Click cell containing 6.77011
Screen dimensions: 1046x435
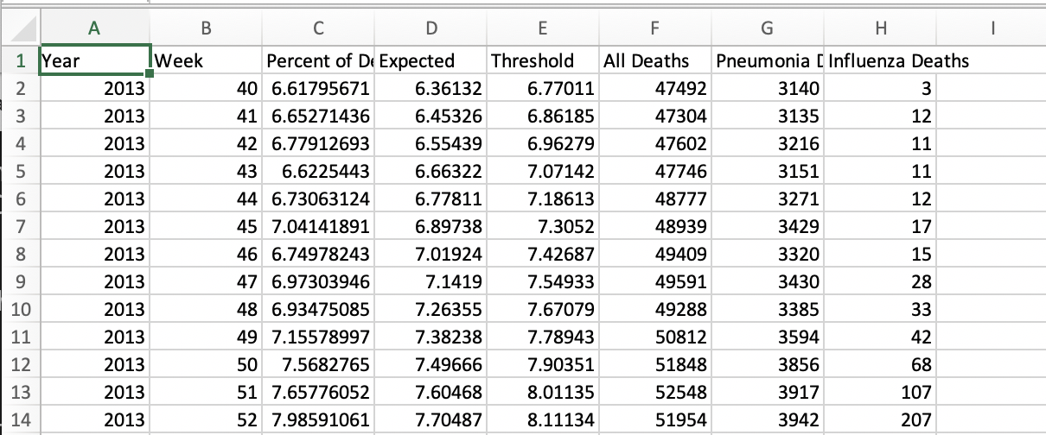pyautogui.click(x=541, y=88)
